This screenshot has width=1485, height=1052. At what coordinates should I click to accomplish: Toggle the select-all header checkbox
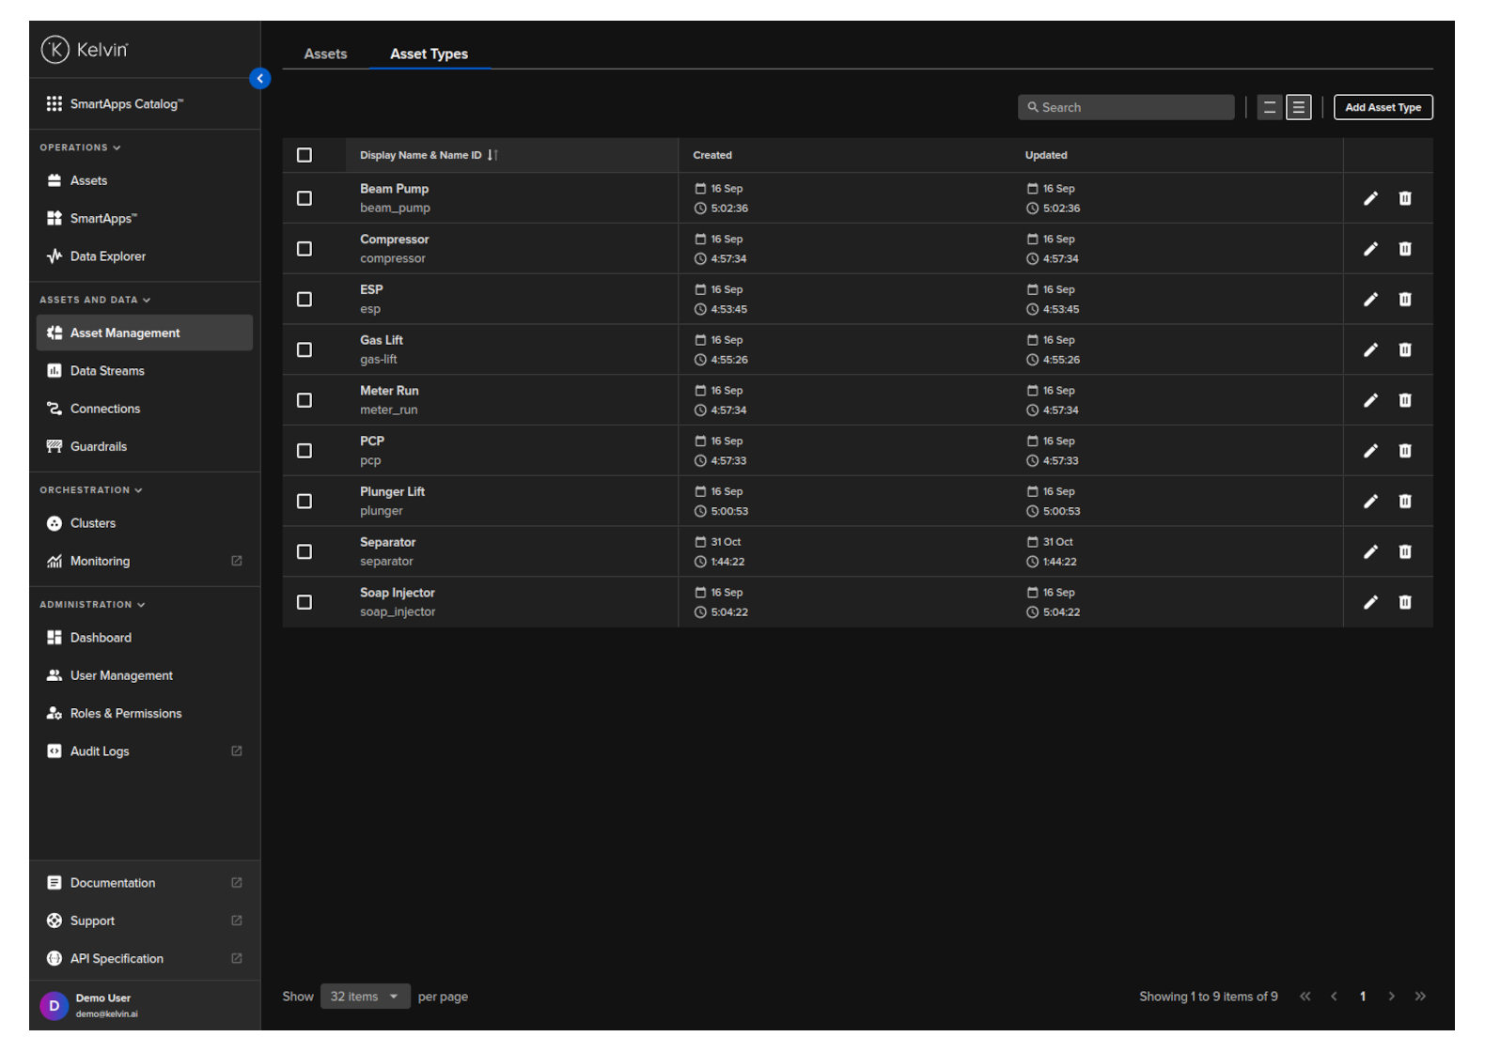305,155
